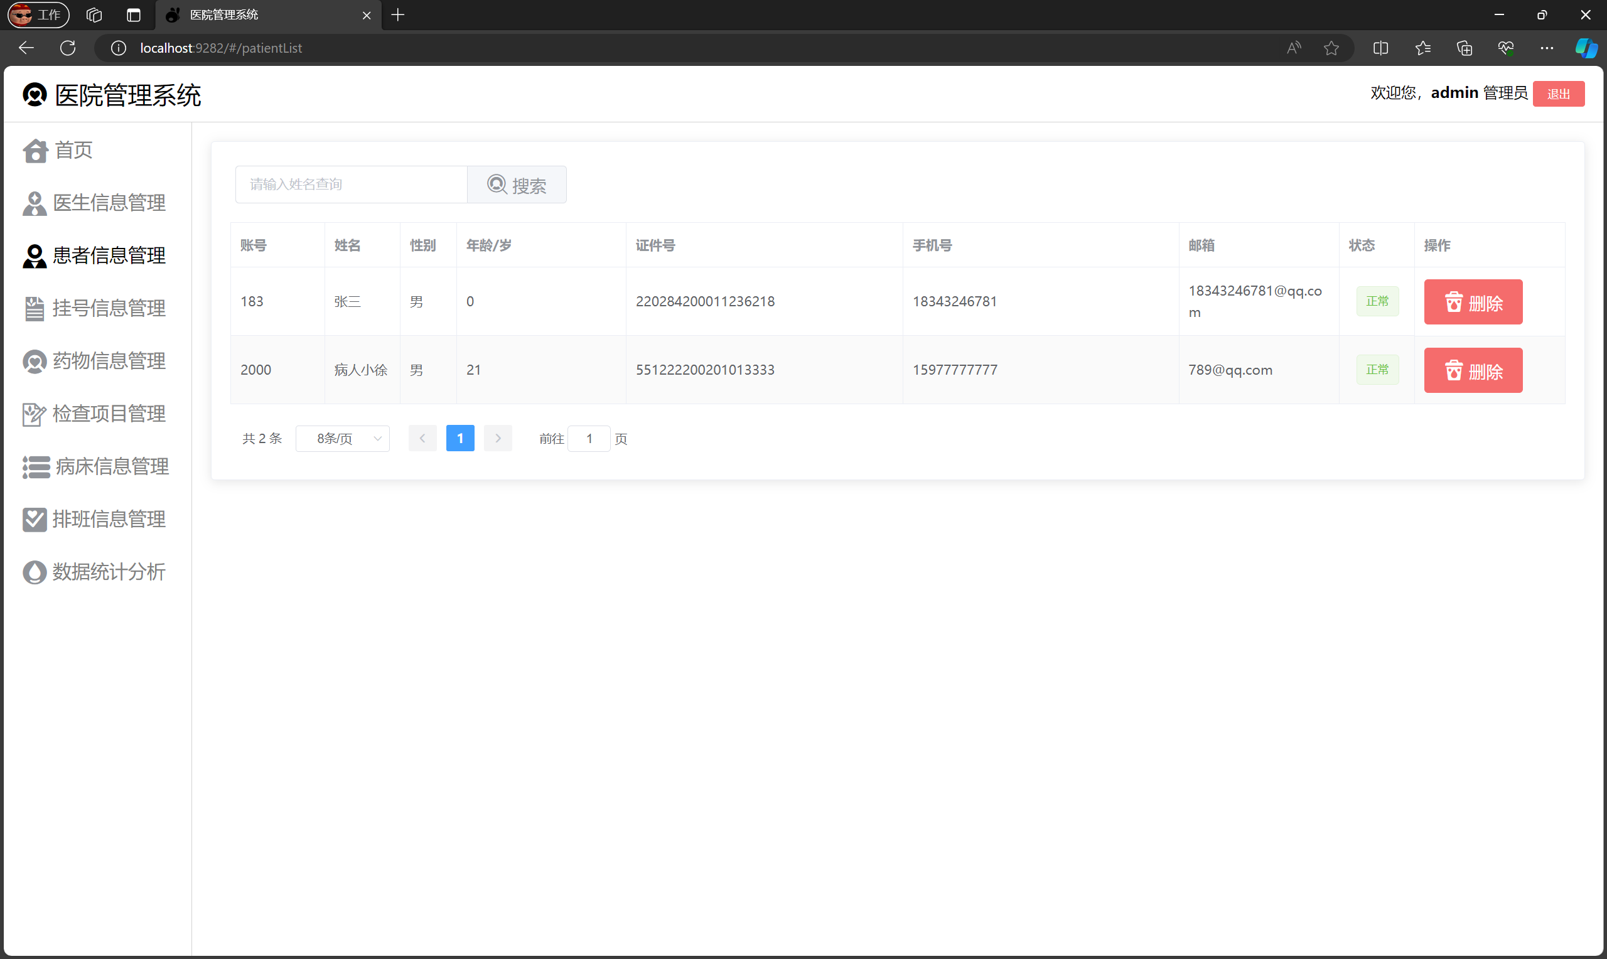Click the 药物信息管理 sidebar icon
Image resolution: width=1607 pixels, height=959 pixels.
pyautogui.click(x=35, y=362)
